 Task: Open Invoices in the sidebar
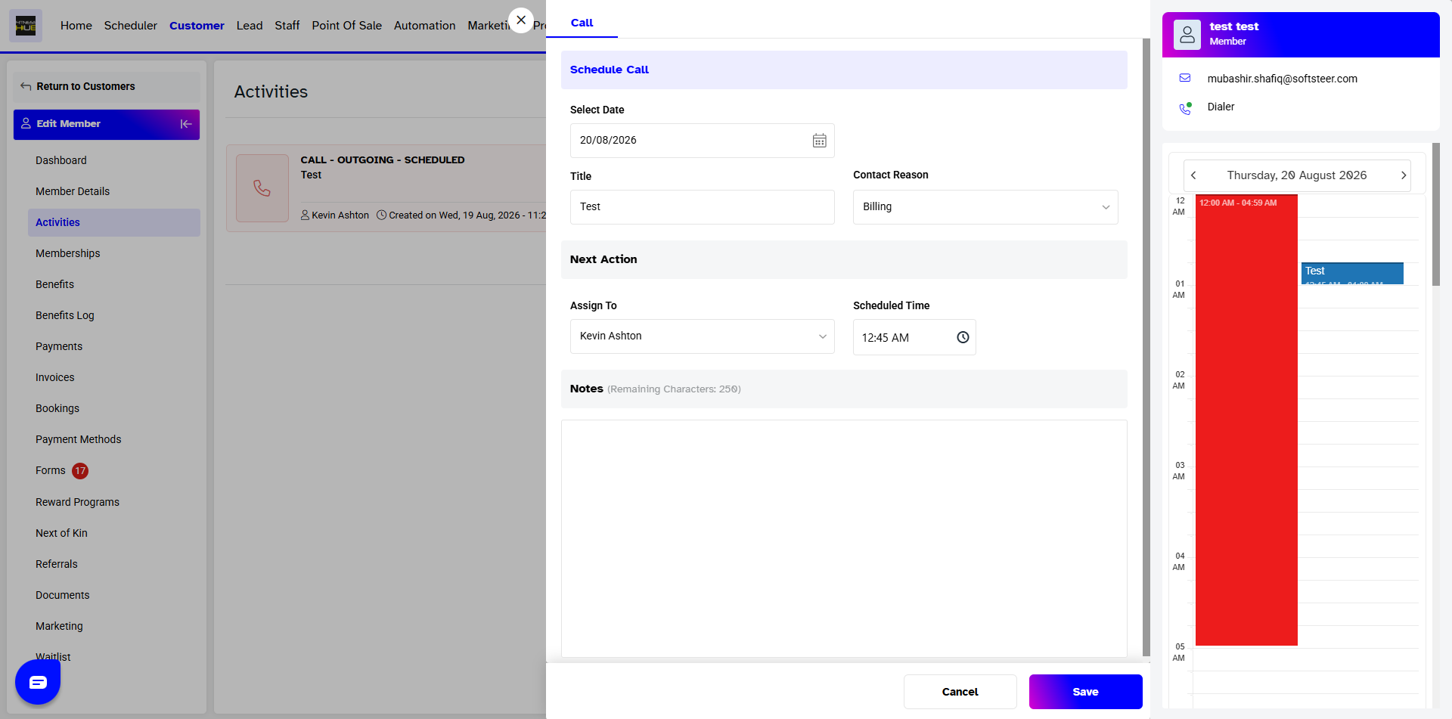click(x=55, y=377)
